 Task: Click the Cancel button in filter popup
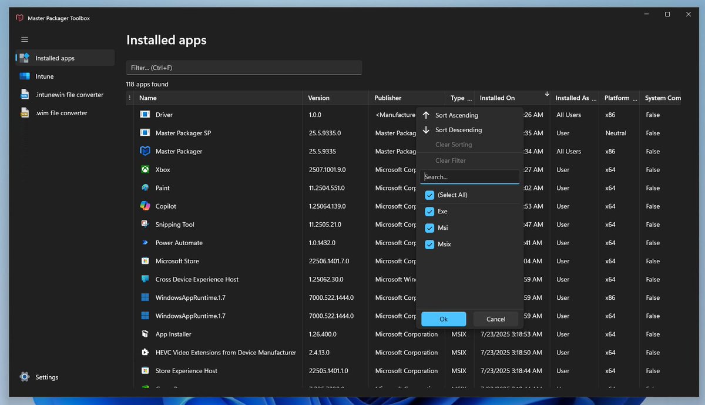[496, 319]
